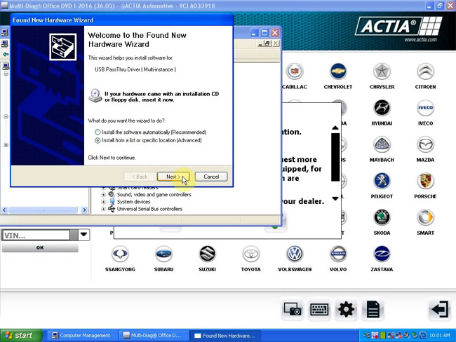Switch to Multi-Diag Office taskbar item
This screenshot has width=456, height=342.
click(x=152, y=335)
